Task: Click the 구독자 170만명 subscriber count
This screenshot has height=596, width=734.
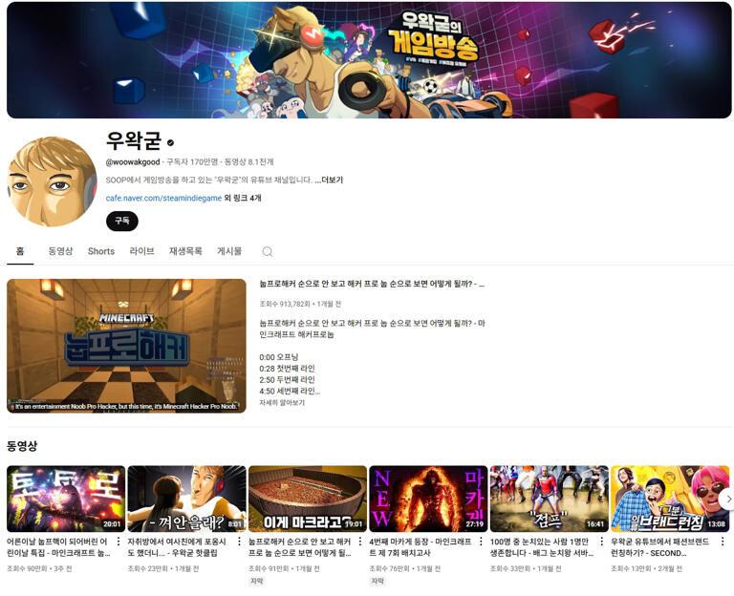Action: click(192, 161)
